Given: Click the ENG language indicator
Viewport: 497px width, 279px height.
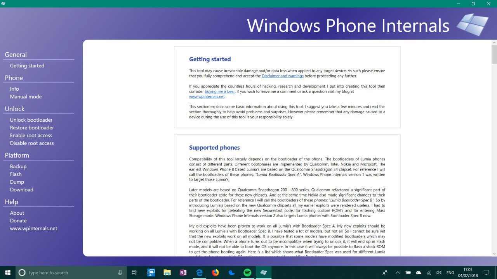Looking at the screenshot, I should pos(450,272).
